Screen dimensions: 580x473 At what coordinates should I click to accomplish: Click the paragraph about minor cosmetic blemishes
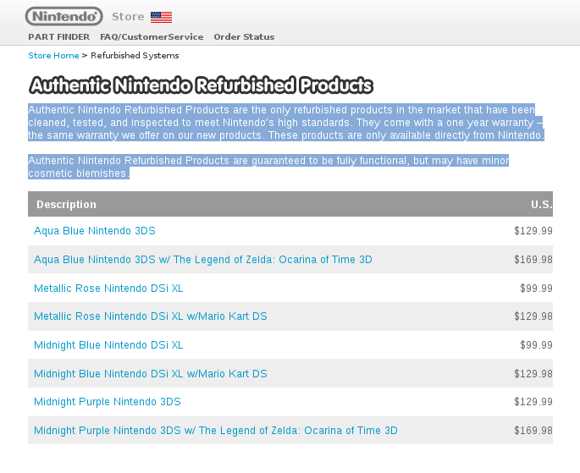[268, 167]
